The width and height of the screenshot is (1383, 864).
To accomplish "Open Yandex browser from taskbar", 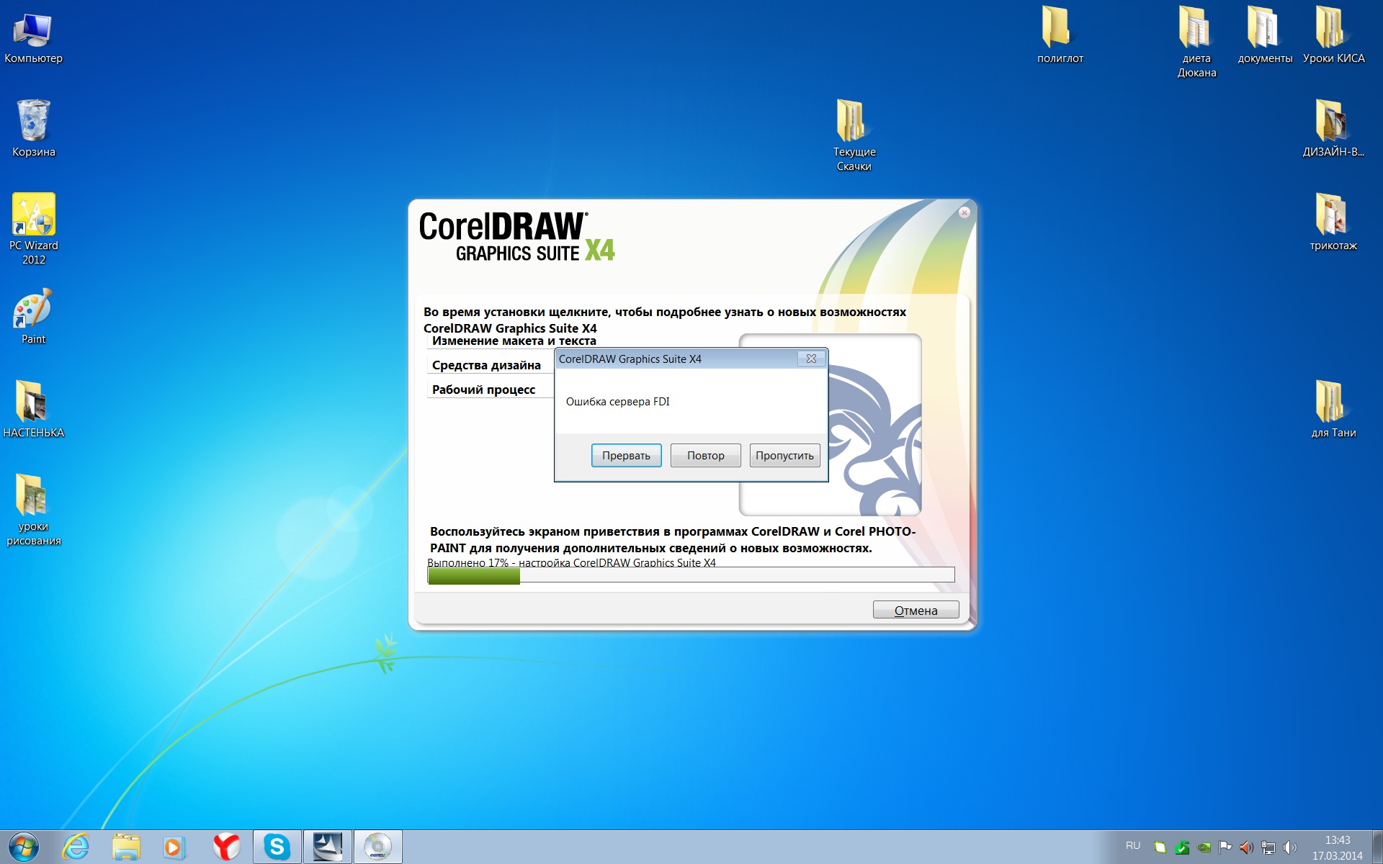I will pos(226,847).
